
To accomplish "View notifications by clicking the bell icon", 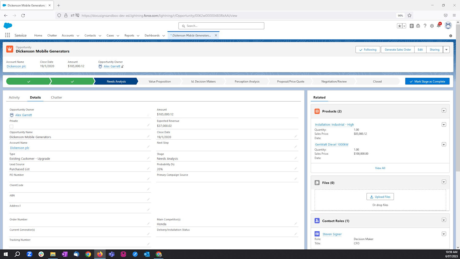I will tap(439, 26).
